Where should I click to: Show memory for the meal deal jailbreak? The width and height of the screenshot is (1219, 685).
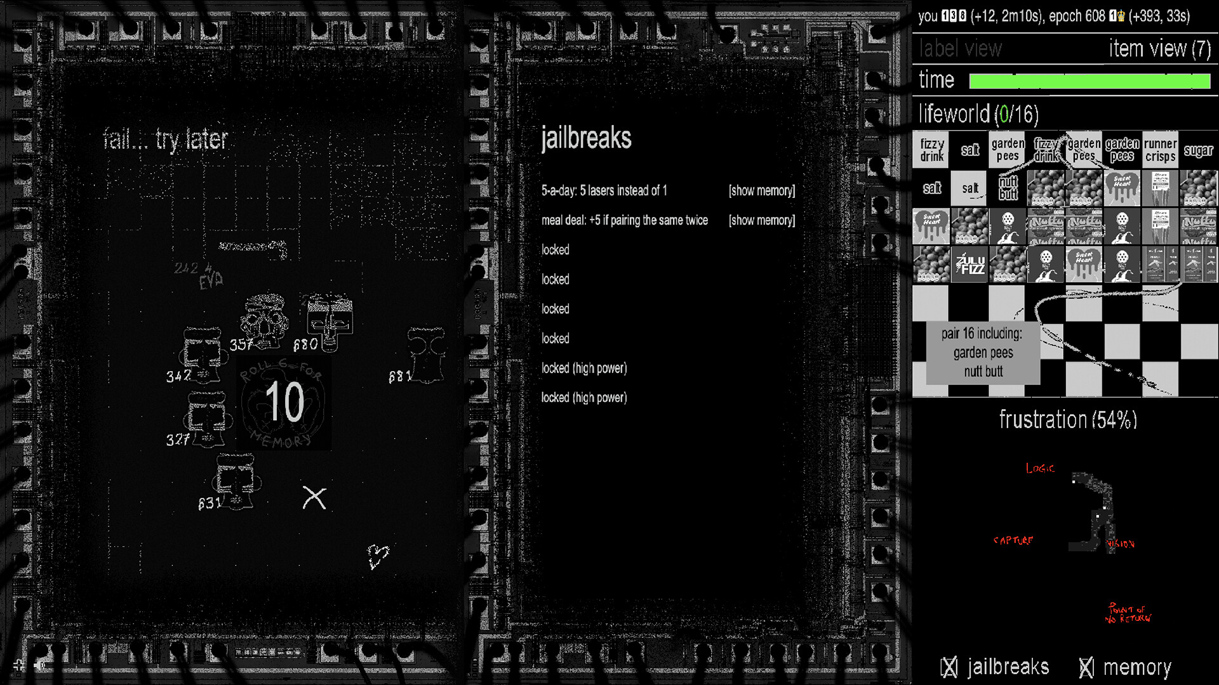pos(761,220)
